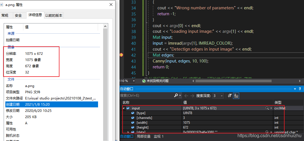This screenshot has height=141, width=304.
Task: Click the cube icon of the [height] row
Action: 133,128
